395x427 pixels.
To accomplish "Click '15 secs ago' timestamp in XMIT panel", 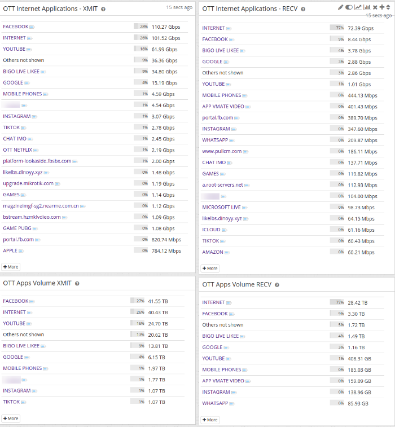I will [179, 7].
